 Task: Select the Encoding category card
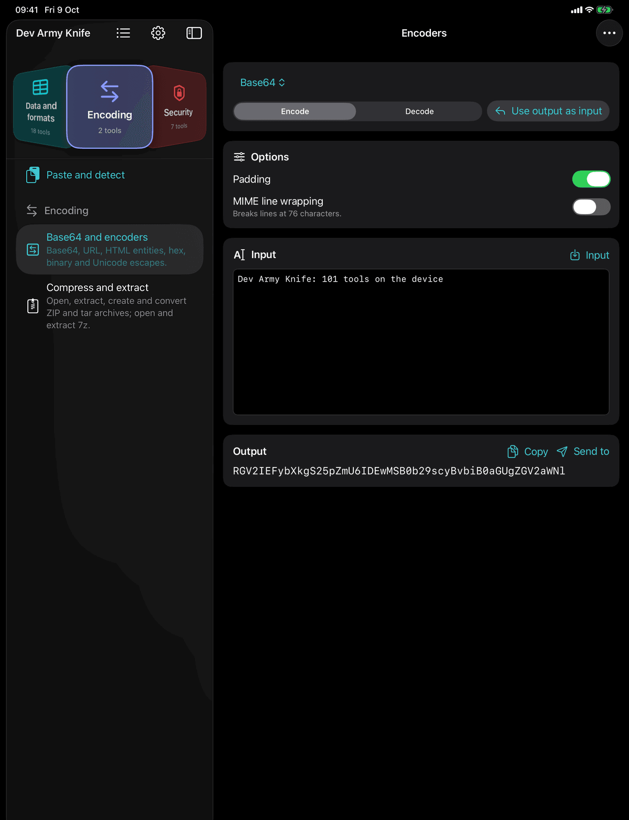point(110,107)
